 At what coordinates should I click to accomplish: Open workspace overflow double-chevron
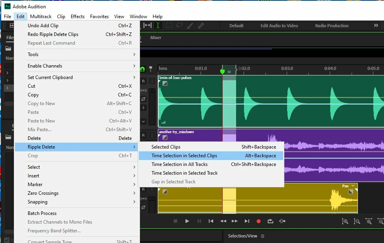click(x=376, y=25)
